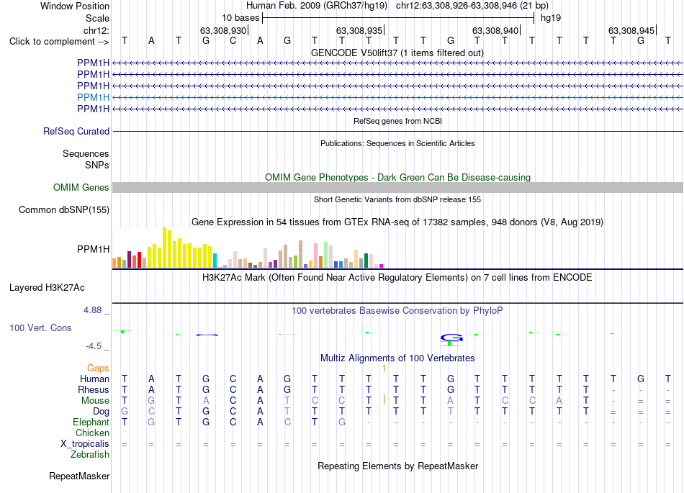
Task: Click the GENCODE V50lift37 track title
Action: point(397,53)
